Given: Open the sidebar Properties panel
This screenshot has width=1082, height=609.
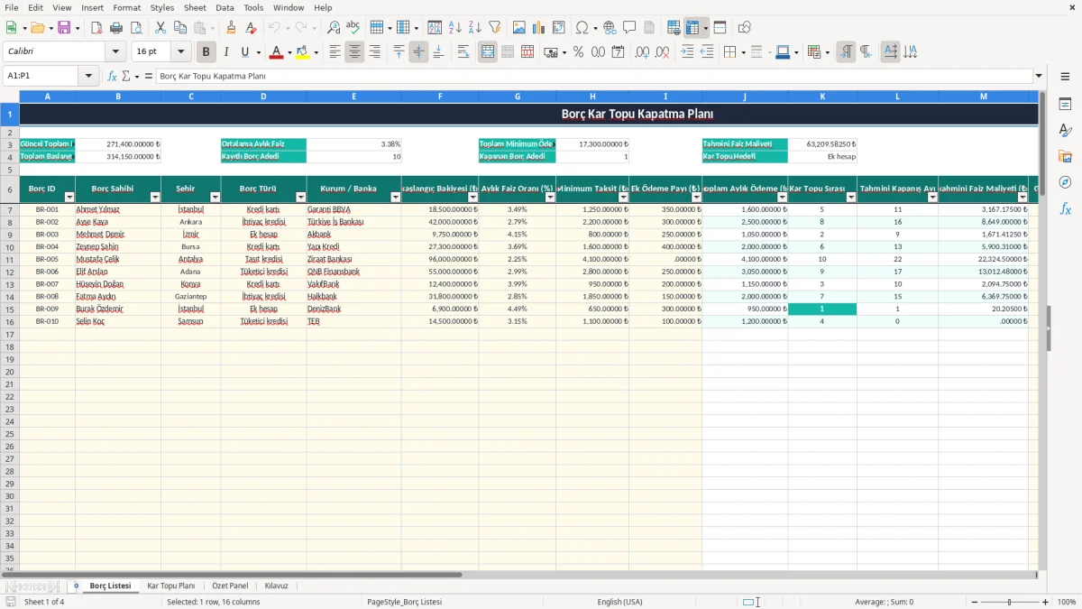Looking at the screenshot, I should [x=1065, y=105].
